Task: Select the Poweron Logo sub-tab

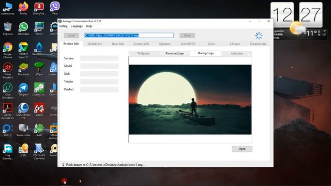Action: [175, 53]
